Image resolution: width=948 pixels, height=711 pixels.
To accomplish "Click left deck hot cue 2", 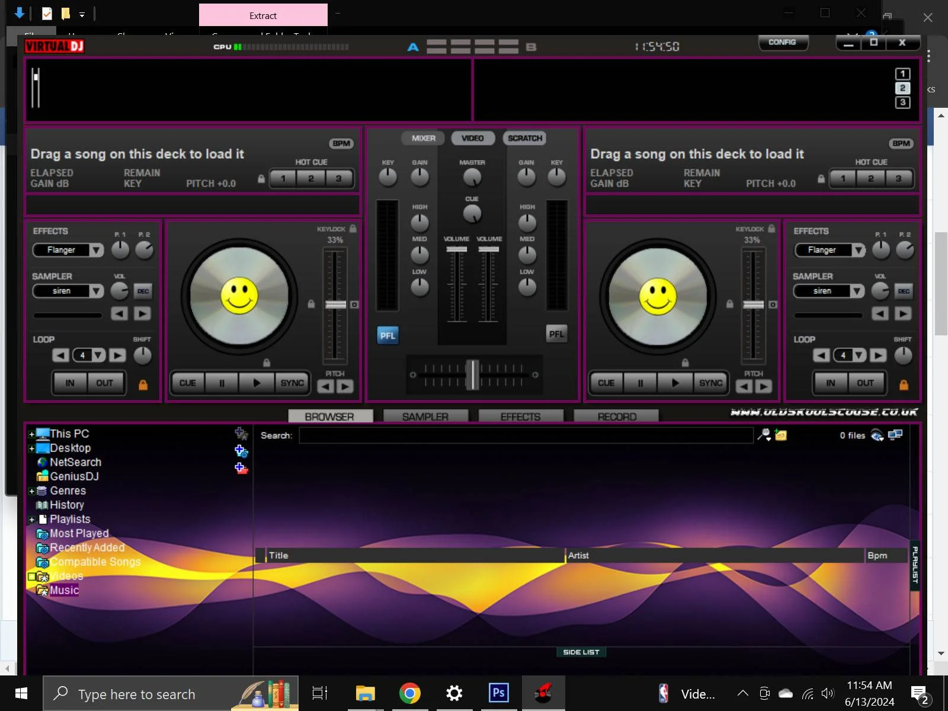I will 311,178.
